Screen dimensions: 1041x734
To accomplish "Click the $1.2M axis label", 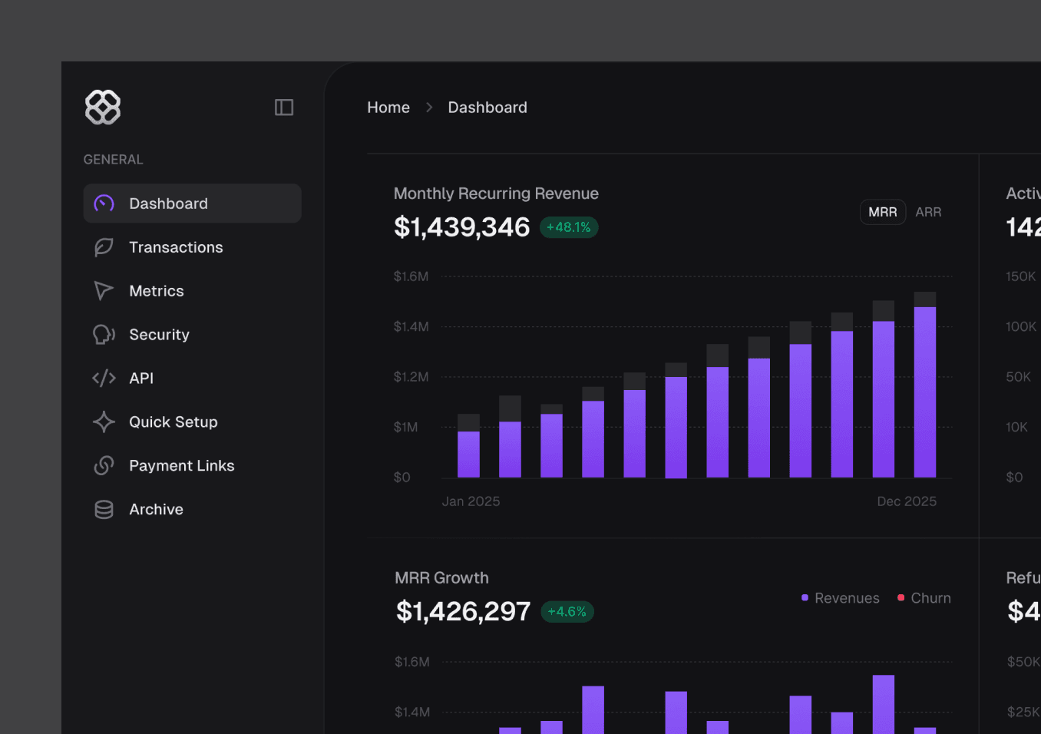I will (x=411, y=377).
